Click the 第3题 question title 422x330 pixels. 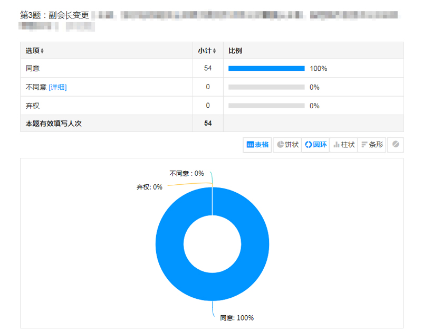tap(55, 15)
